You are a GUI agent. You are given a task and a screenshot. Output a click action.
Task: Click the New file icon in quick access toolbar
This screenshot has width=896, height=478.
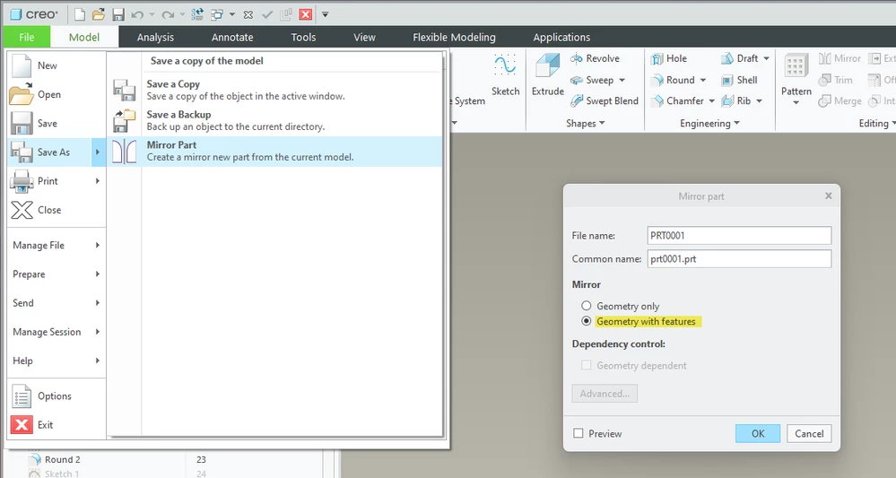coord(80,14)
